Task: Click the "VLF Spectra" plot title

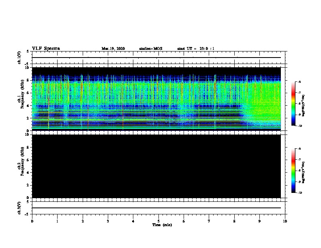Action: (x=46, y=49)
